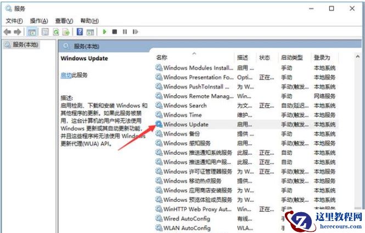Click 自动(延迟... startup type of Windows Search
This screenshot has height=233, width=365.
(295, 105)
